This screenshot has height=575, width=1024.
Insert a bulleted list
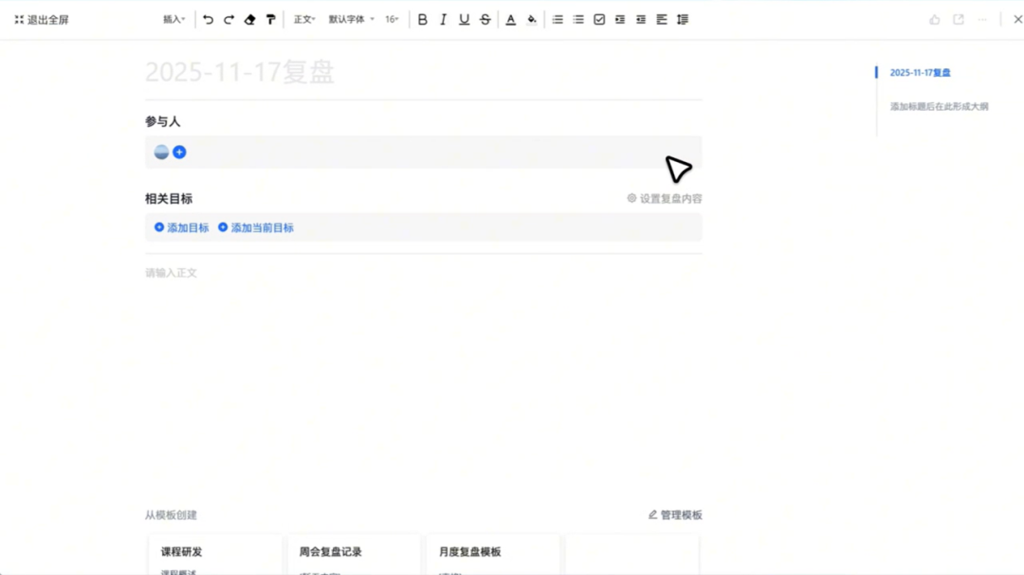click(578, 20)
